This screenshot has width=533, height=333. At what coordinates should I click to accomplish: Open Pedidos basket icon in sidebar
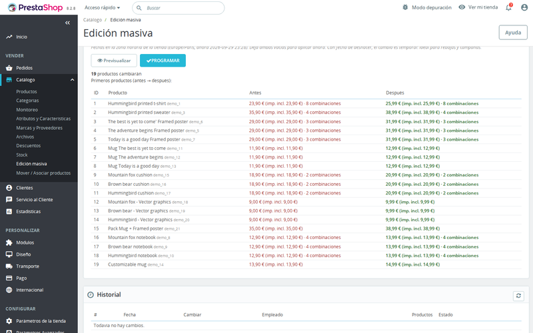pos(9,68)
